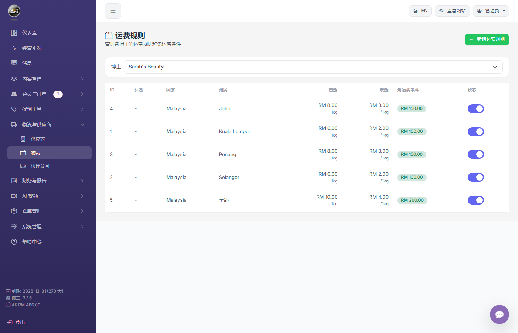The image size is (518, 333).
Task: Click the AI: RM 486.00 balance text
Action: pos(26,305)
